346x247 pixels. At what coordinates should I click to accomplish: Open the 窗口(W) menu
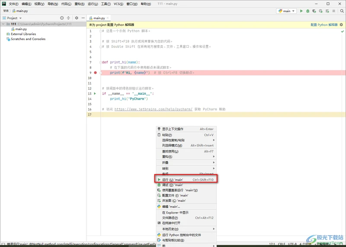tap(132, 4)
